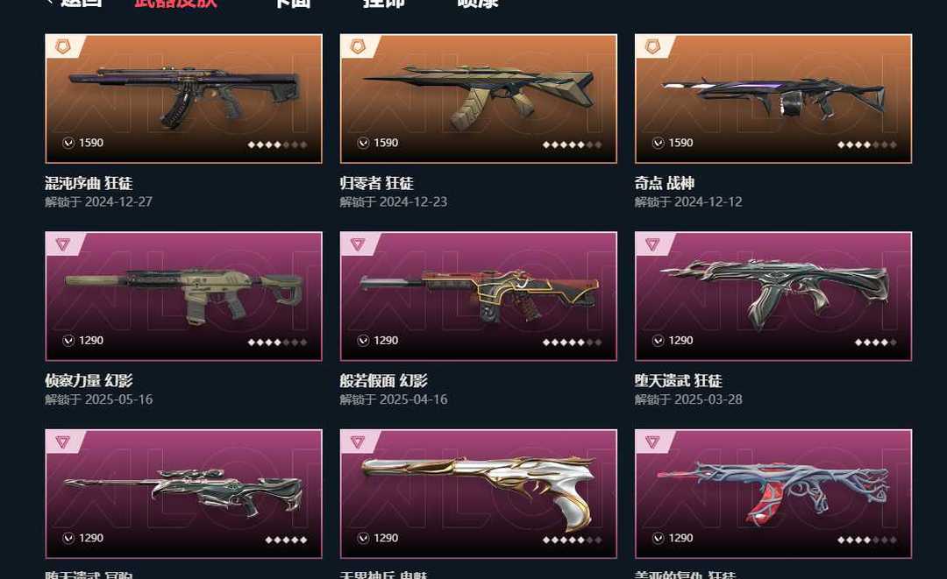
Task: Open the 堕天遗武 狂徒 weapon skin thumbnail
Action: coord(773,296)
